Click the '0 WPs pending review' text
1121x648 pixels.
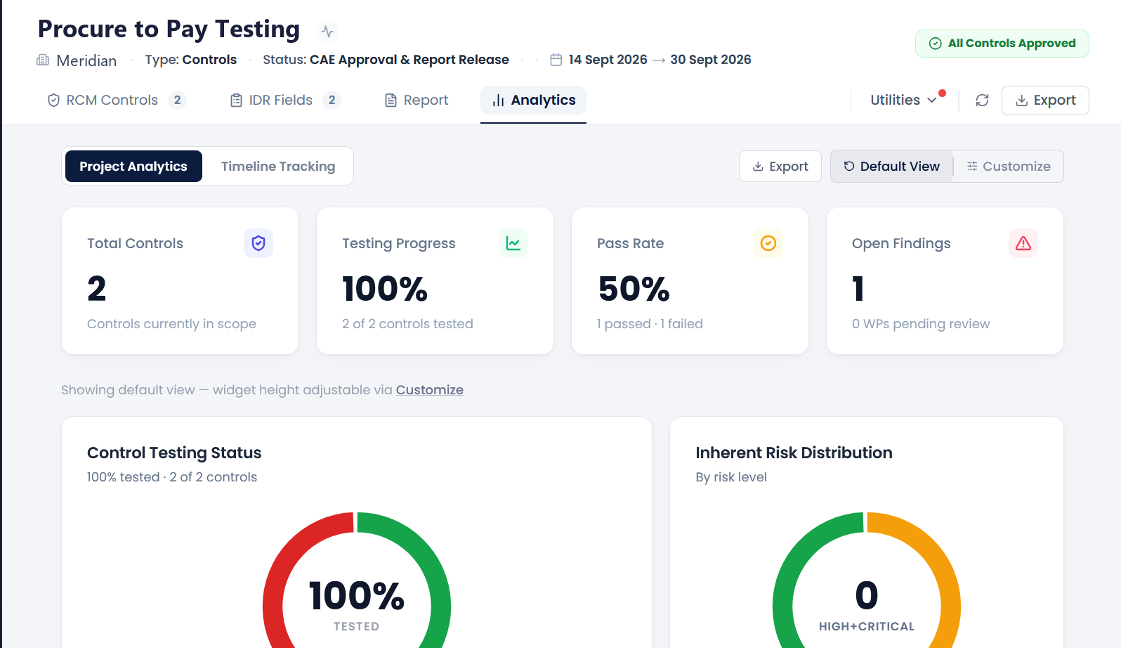[x=921, y=324]
